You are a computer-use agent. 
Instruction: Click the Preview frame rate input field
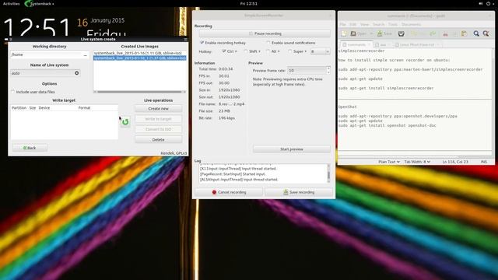[307, 70]
